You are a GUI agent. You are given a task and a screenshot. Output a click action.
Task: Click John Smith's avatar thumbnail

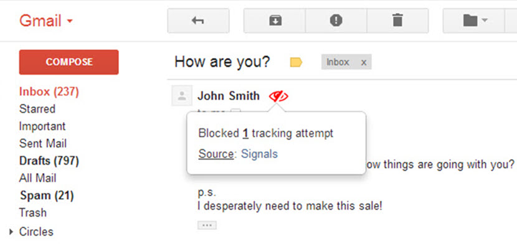(x=182, y=96)
